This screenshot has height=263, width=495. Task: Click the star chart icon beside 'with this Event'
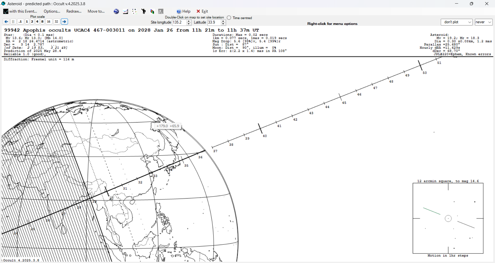pyautogui.click(x=6, y=11)
